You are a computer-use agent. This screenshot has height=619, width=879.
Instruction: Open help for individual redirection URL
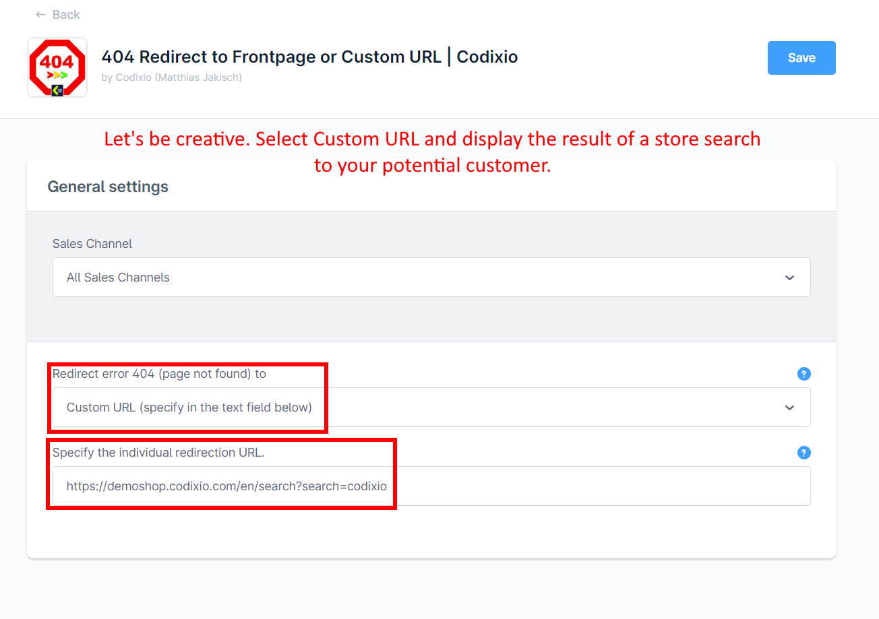click(804, 453)
